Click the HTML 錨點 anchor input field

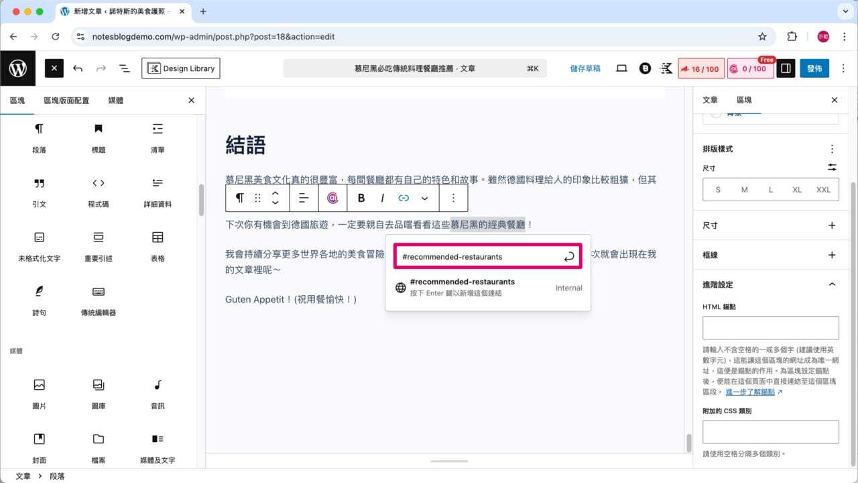(770, 327)
